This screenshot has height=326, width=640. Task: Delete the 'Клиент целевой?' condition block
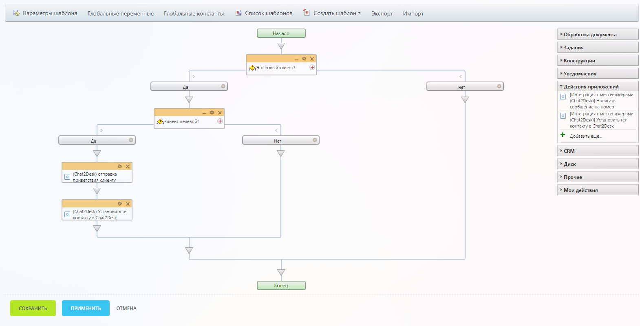(x=220, y=113)
